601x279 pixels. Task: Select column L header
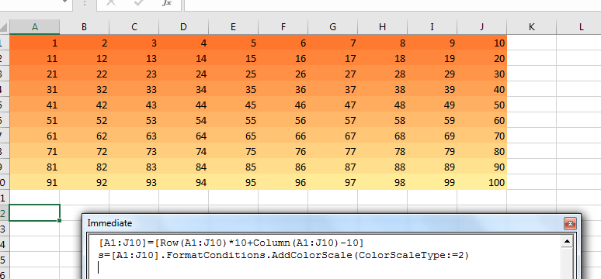tap(579, 27)
